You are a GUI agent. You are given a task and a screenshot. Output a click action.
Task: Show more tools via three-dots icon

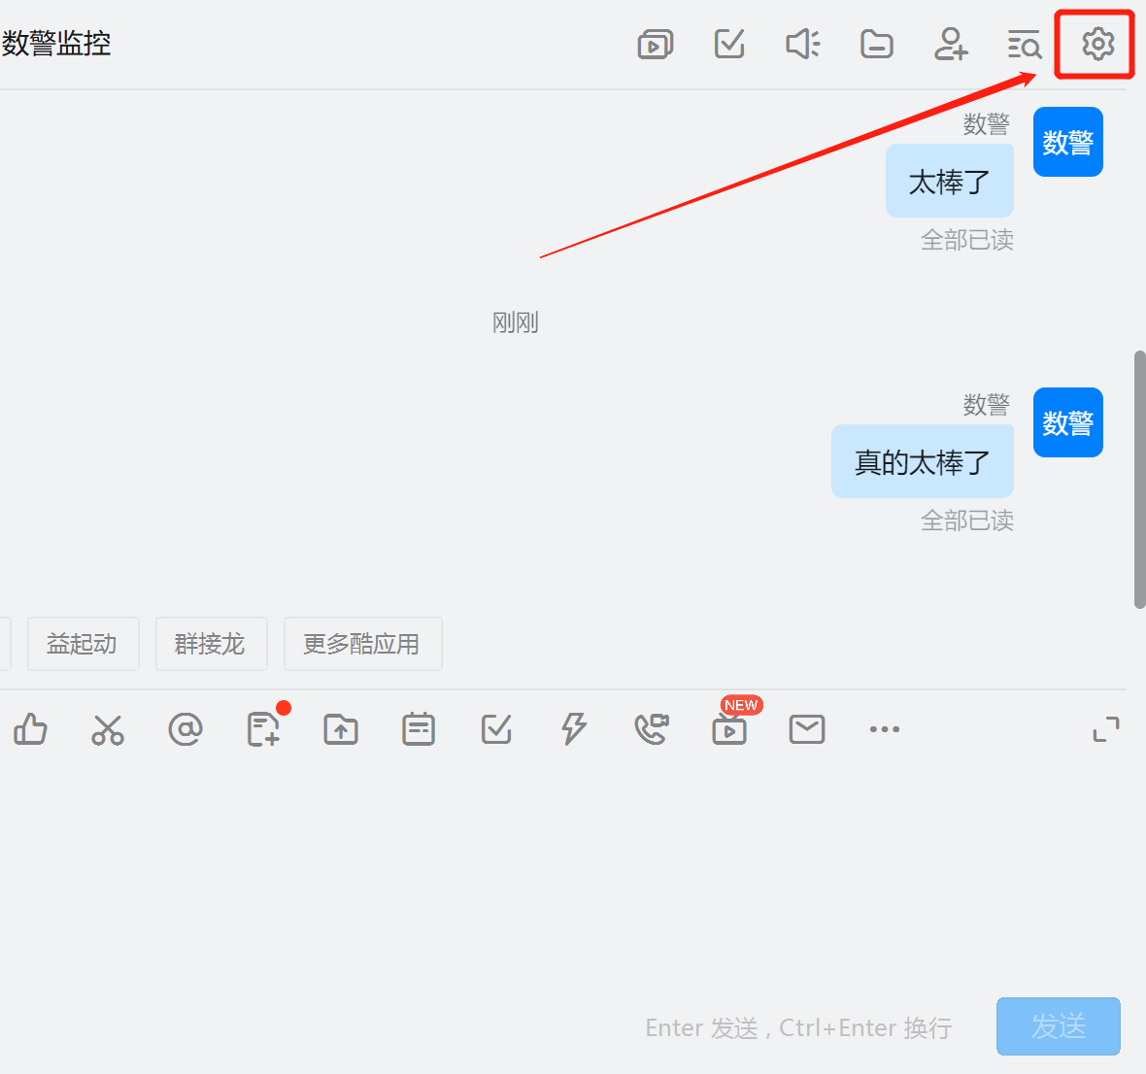pos(885,729)
